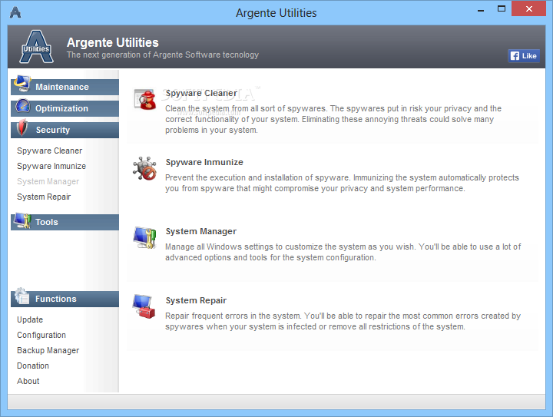Minimize the Argente Utilities window

pos(481,9)
